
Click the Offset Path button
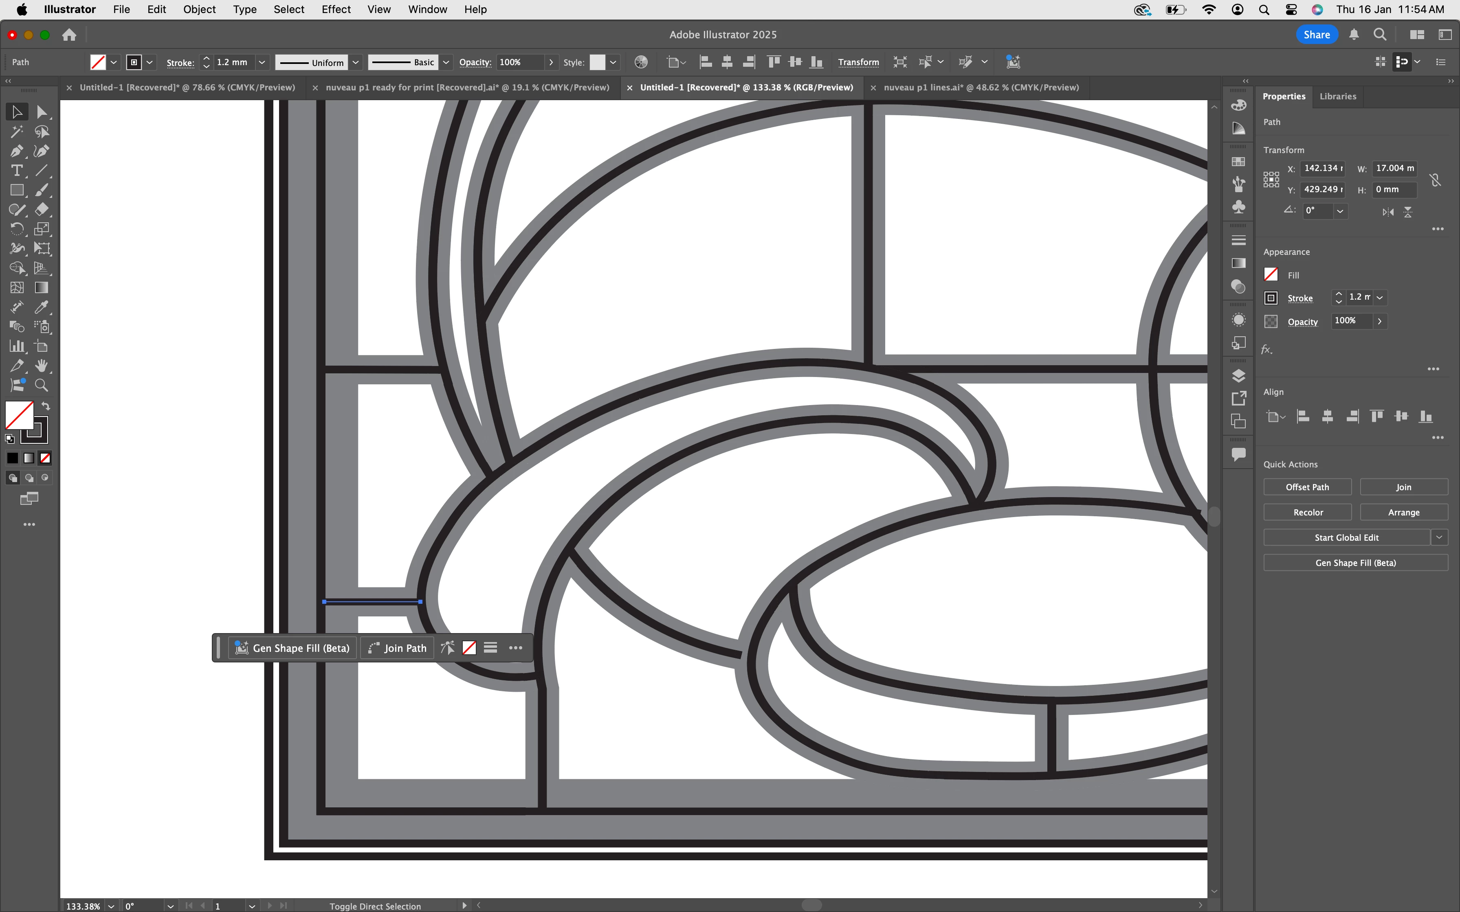tap(1307, 487)
